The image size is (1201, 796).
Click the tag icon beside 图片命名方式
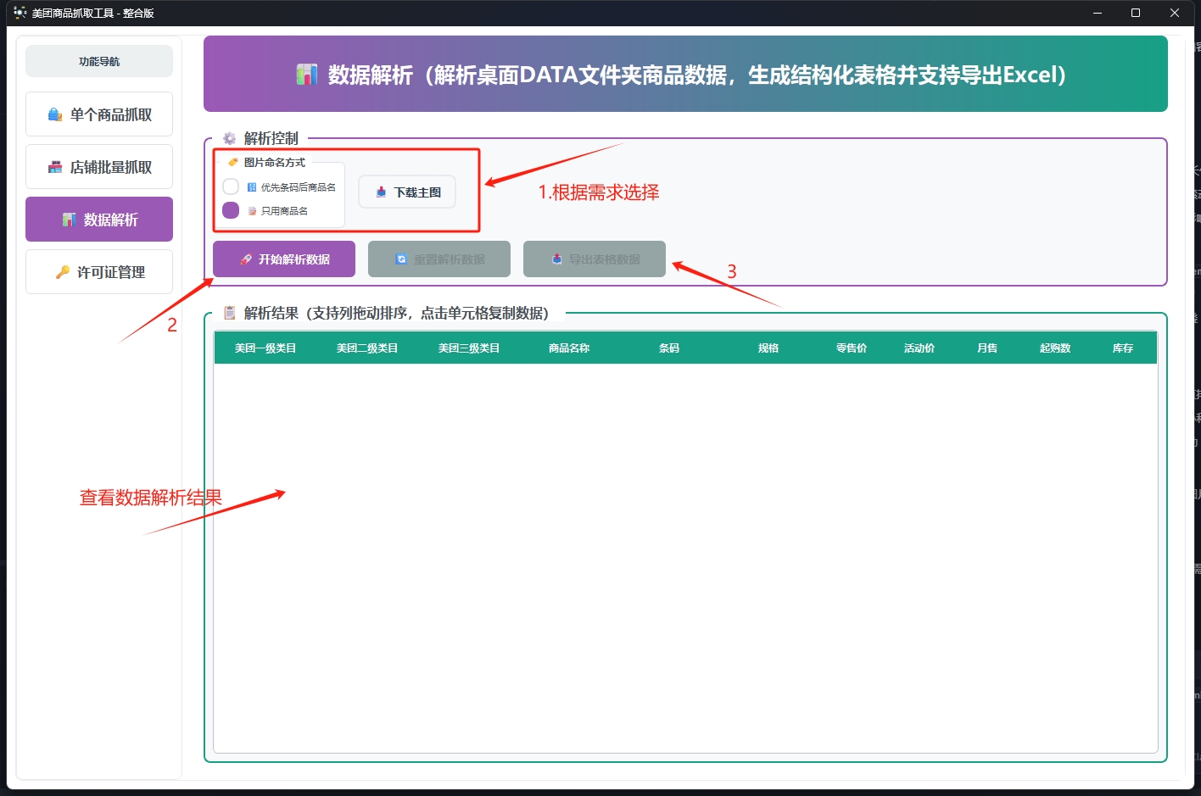pos(233,162)
